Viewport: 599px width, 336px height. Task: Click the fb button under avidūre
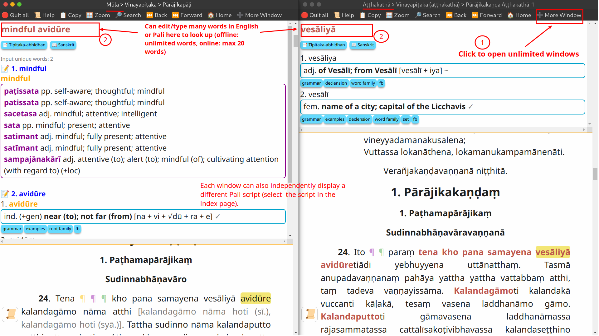pyautogui.click(x=77, y=229)
